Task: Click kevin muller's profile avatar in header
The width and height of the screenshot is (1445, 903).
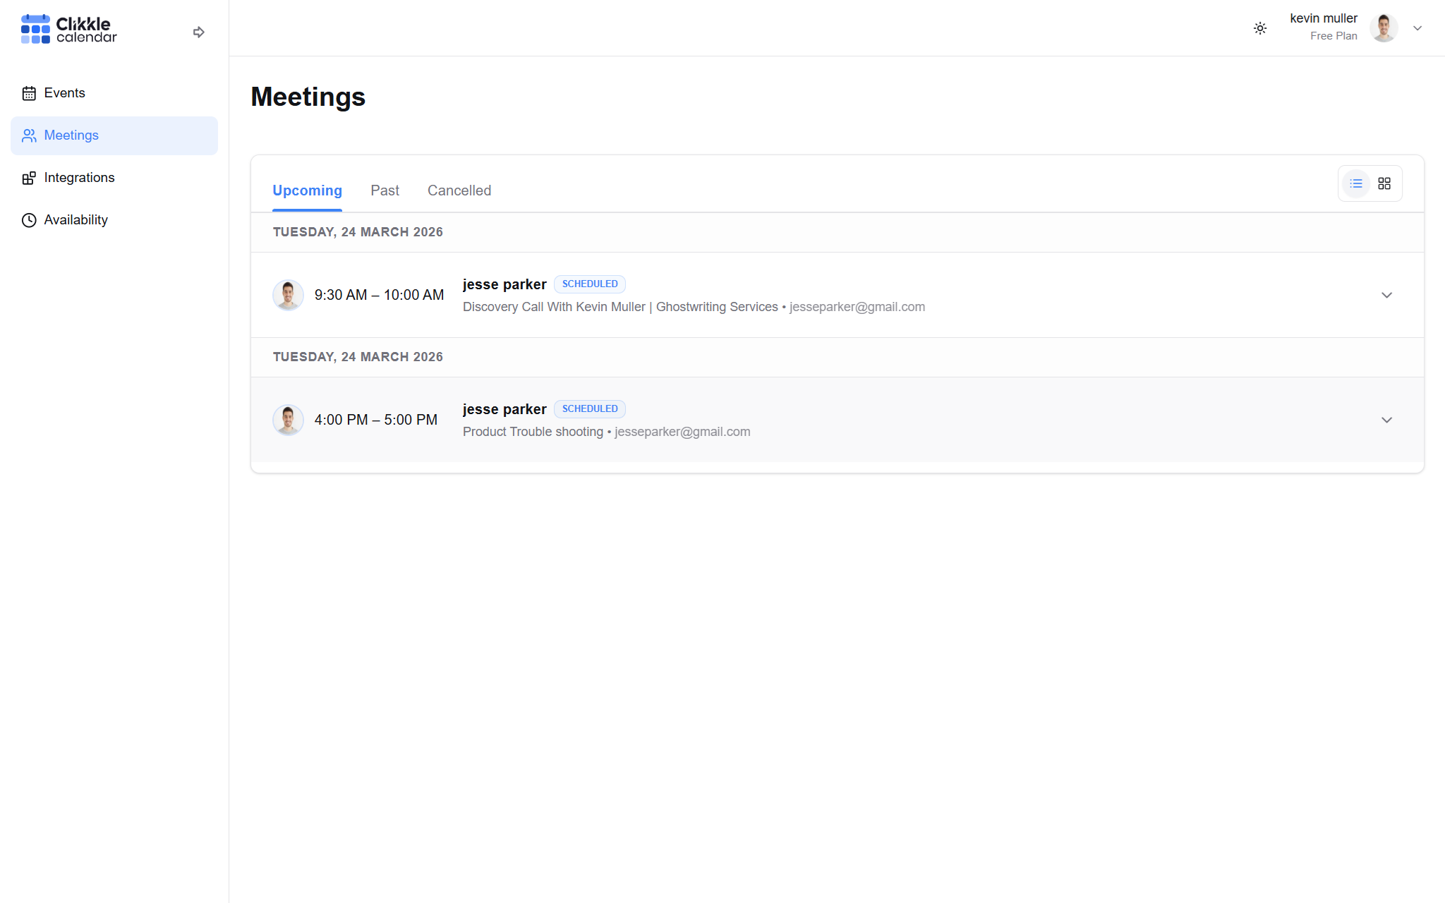Action: (x=1383, y=28)
